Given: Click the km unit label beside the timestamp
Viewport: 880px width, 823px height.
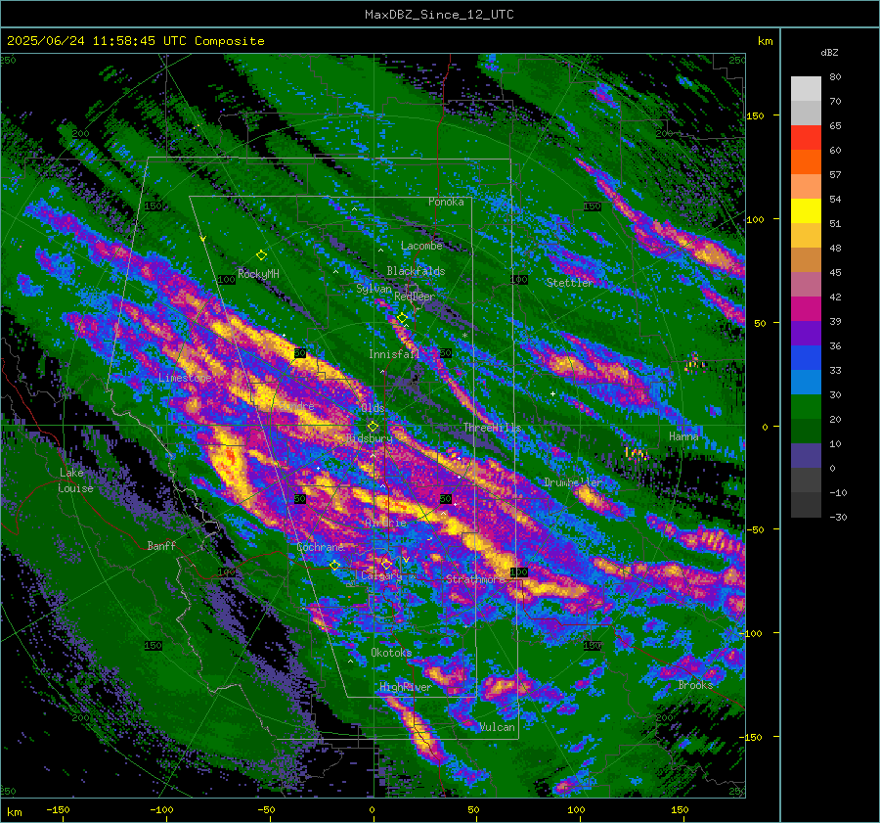Looking at the screenshot, I should tap(765, 41).
